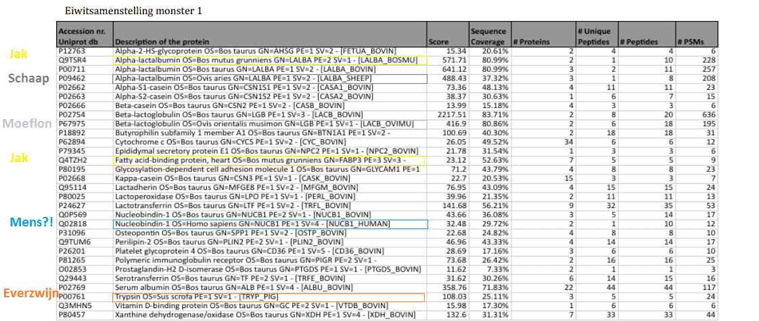Click the 'Eiwitsamenstelling monster 1' title

coord(133,11)
